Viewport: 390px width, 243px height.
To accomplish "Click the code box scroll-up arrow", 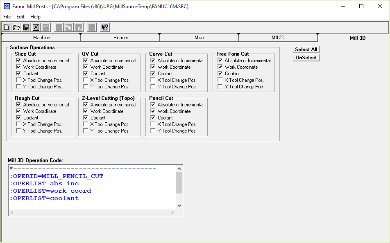I will coord(179,169).
